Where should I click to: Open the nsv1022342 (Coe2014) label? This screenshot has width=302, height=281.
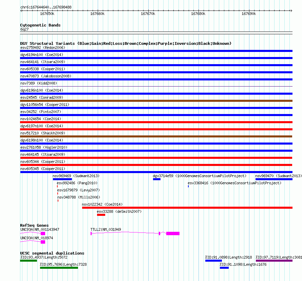(102, 204)
